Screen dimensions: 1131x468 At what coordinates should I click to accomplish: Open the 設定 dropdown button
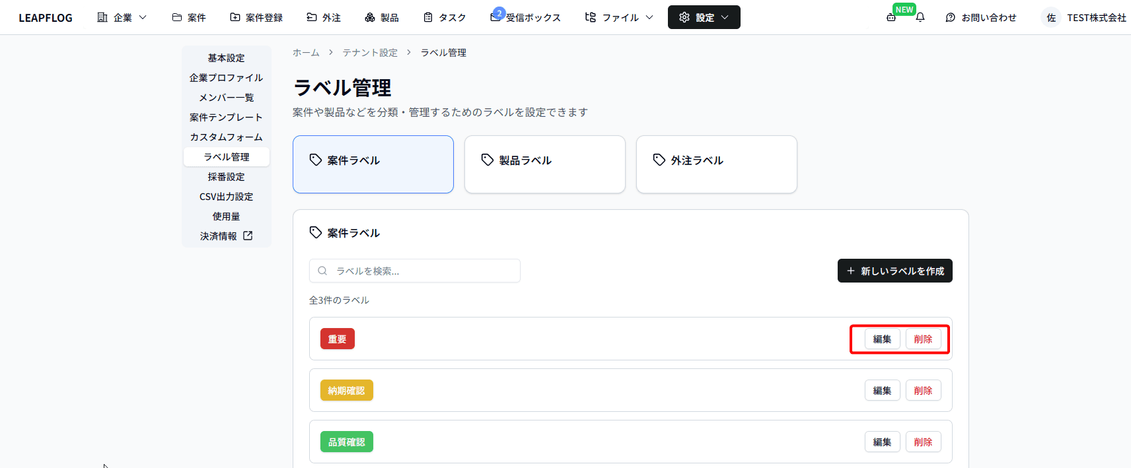[x=704, y=17]
